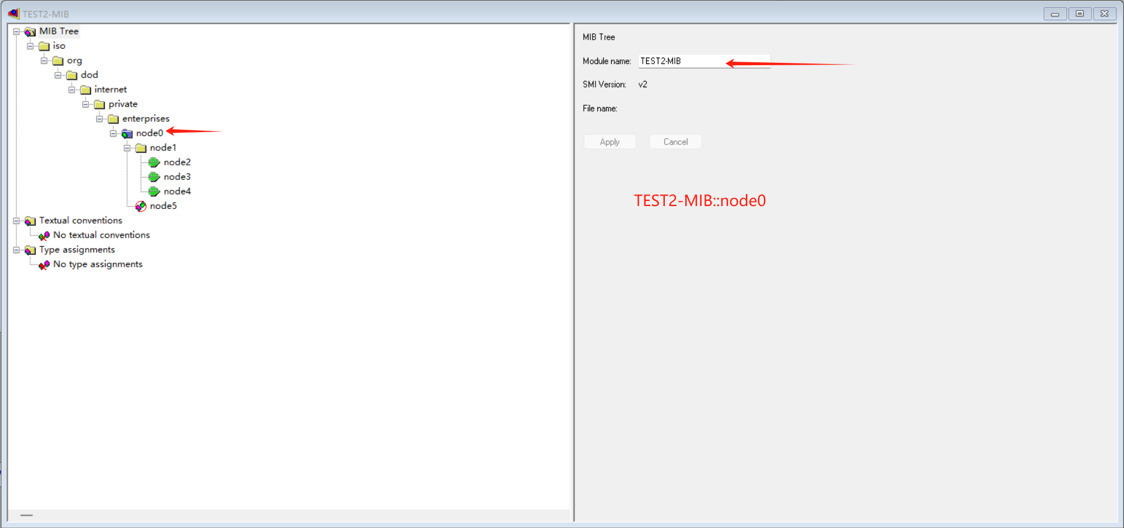
Task: Select the internet tree item
Action: pos(110,90)
